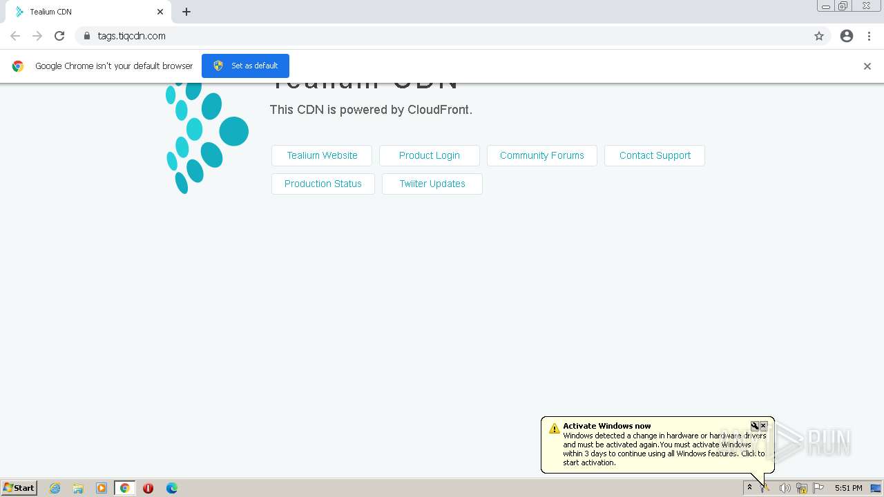
Task: Dismiss the default browser notification bar
Action: (867, 66)
